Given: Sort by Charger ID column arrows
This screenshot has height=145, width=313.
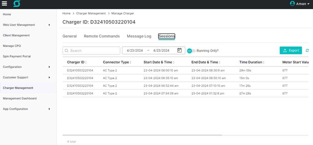Looking at the screenshot, I should tap(86, 62).
